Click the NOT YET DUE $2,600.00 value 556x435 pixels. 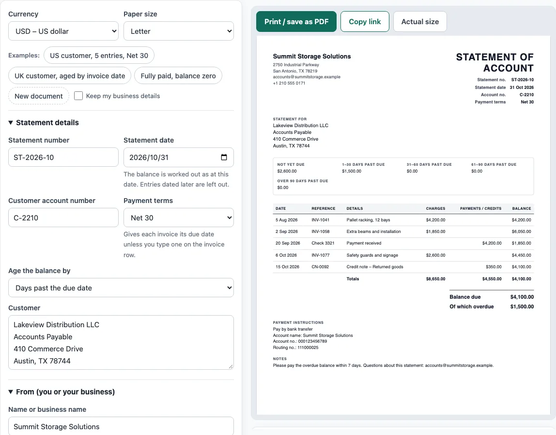[x=287, y=171]
